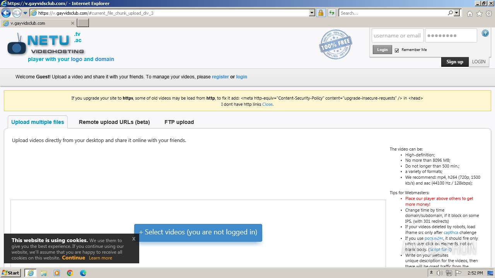Focus the password field

pos(451,36)
